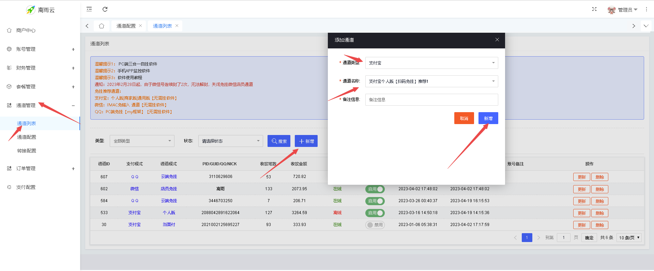Click the 店员免挂 link for channel 602

pos(169,189)
